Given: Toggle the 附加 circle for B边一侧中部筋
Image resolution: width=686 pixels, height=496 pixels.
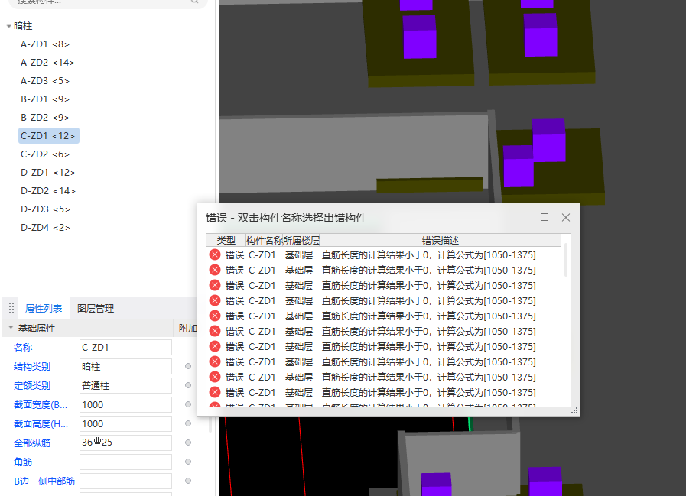Looking at the screenshot, I should click(x=188, y=481).
